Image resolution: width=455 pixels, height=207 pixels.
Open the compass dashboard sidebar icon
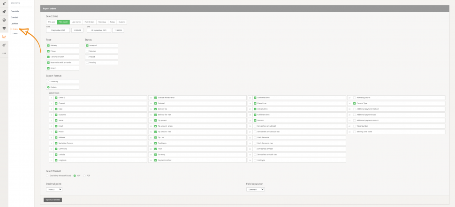(4, 20)
